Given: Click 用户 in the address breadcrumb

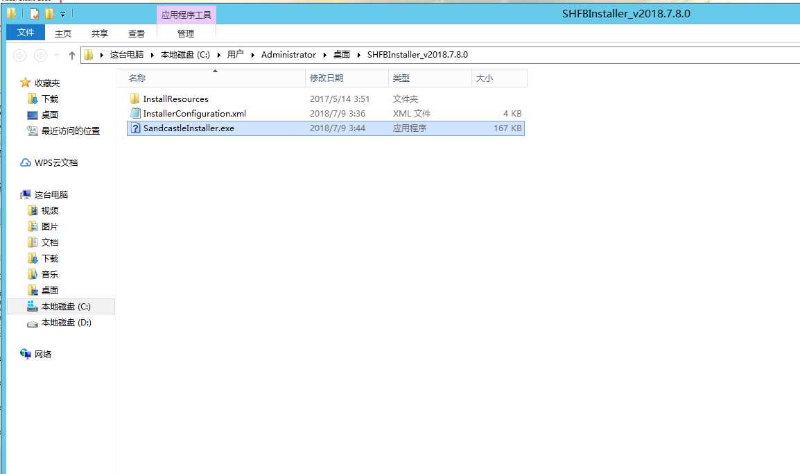Looking at the screenshot, I should coord(235,55).
